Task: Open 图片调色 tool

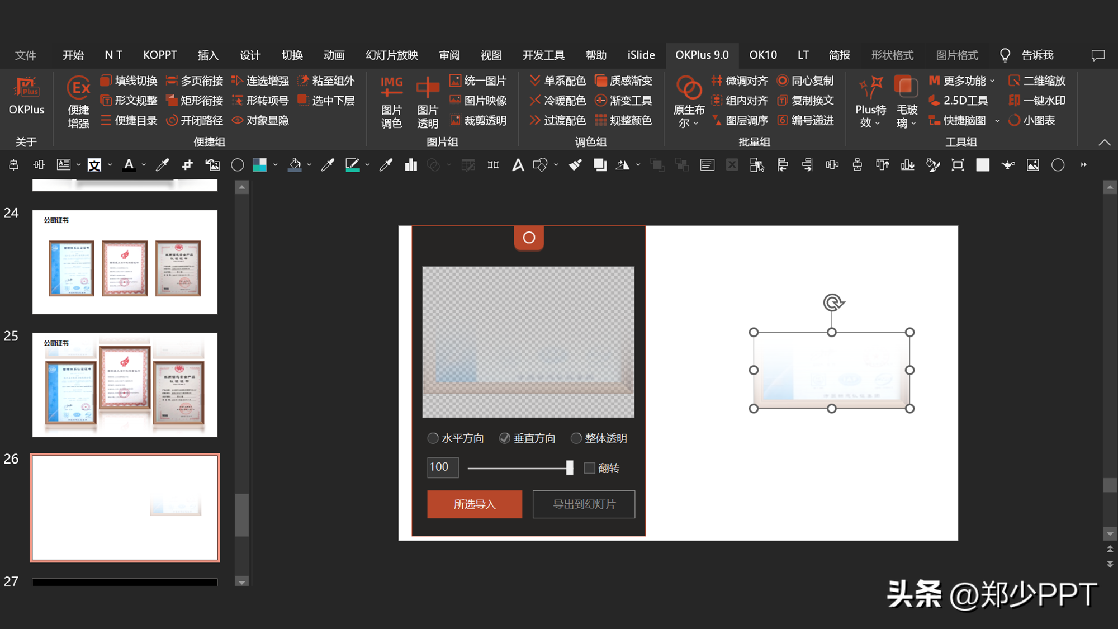Action: [x=391, y=102]
